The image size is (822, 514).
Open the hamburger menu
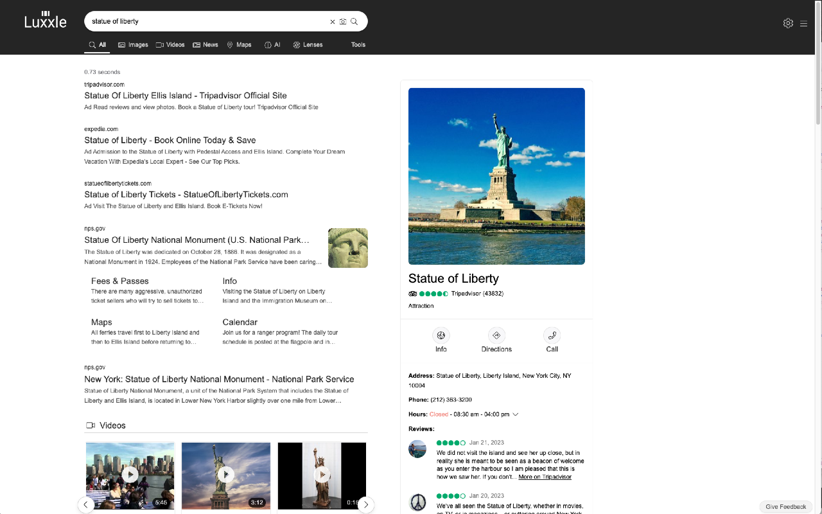click(x=803, y=23)
